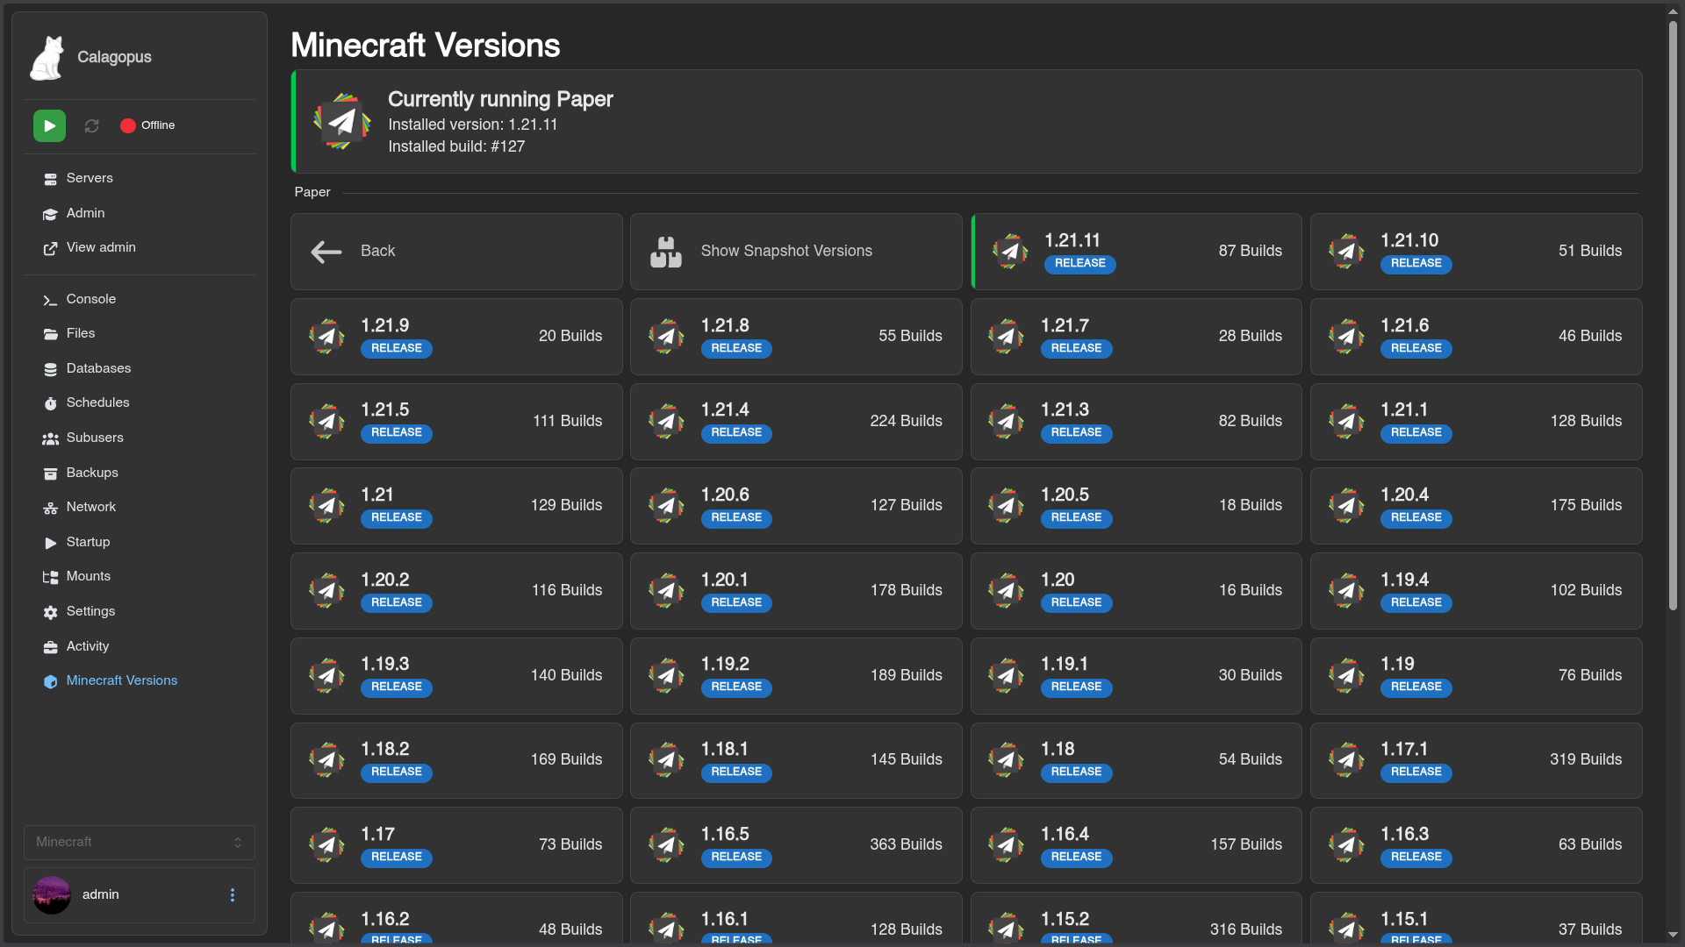Open the View admin link
Screen dimensions: 1685x947
click(100, 248)
